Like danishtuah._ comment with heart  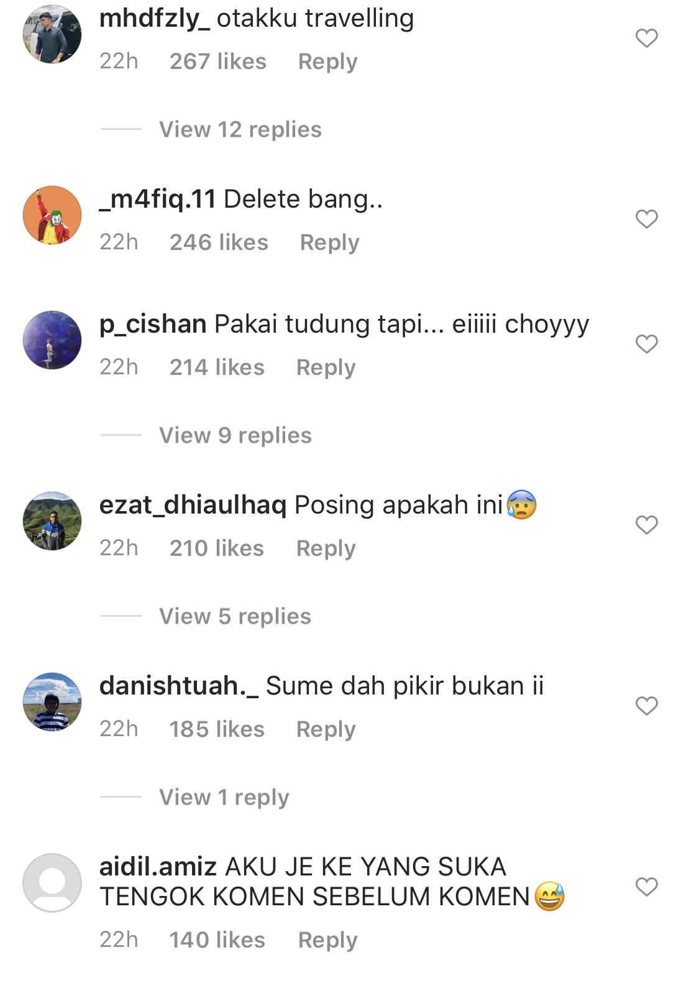[646, 706]
